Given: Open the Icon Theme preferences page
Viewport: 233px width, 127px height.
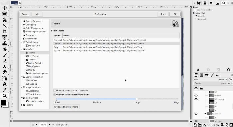Looking at the screenshot, I should point(33,56).
